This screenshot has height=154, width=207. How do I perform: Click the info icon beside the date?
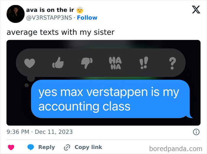(196, 132)
